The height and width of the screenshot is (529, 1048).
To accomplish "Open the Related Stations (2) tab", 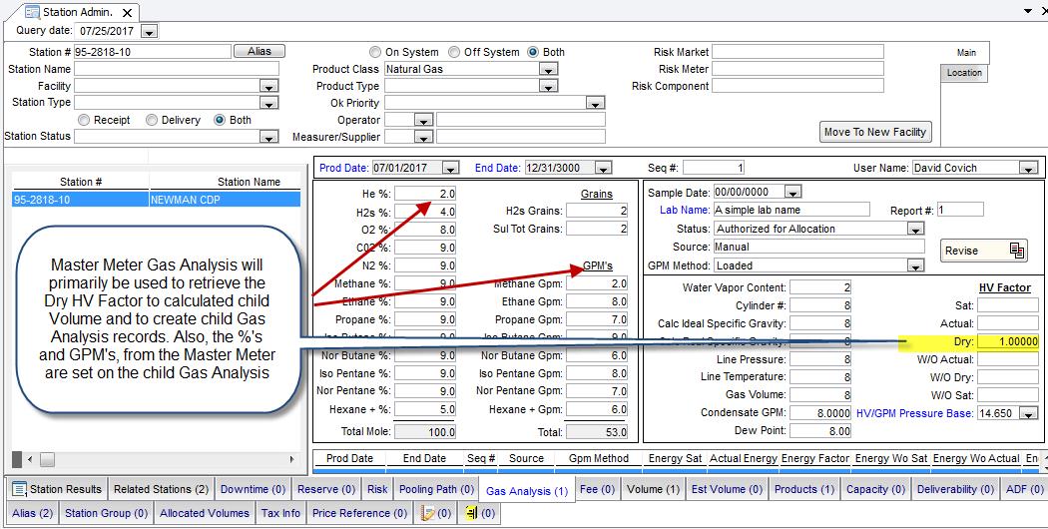I will 160,489.
